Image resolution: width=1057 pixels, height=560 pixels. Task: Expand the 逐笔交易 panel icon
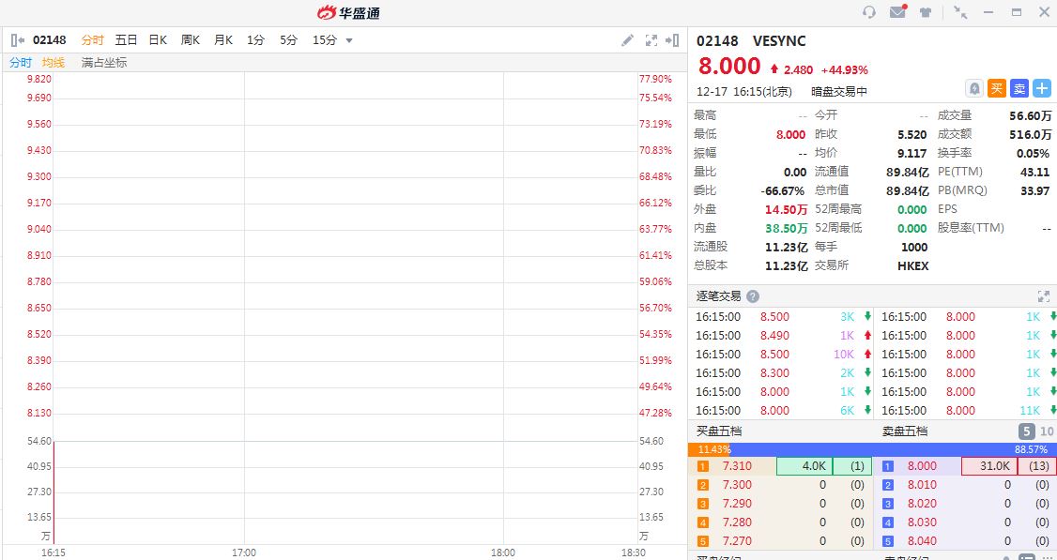[1044, 296]
